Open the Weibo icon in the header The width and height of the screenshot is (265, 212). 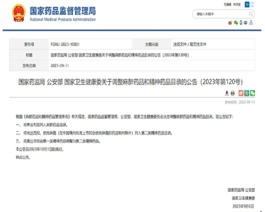tap(230, 23)
